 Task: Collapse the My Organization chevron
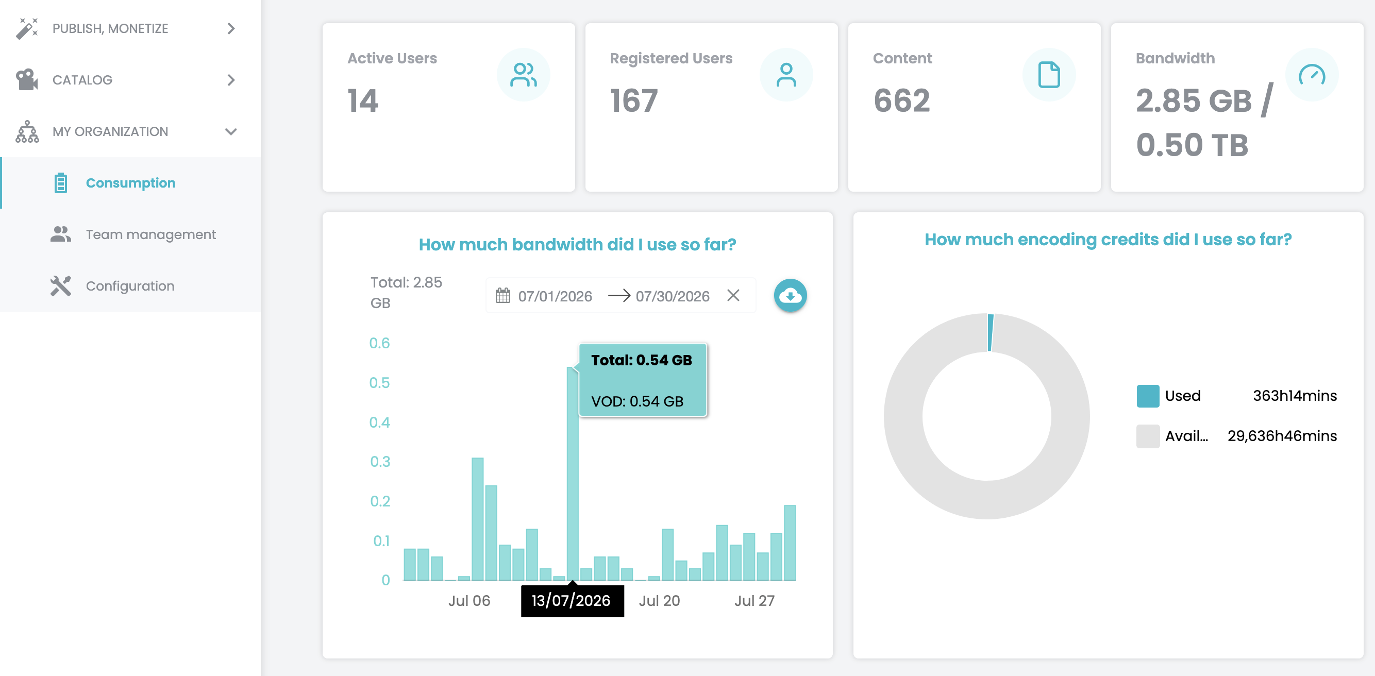point(231,132)
